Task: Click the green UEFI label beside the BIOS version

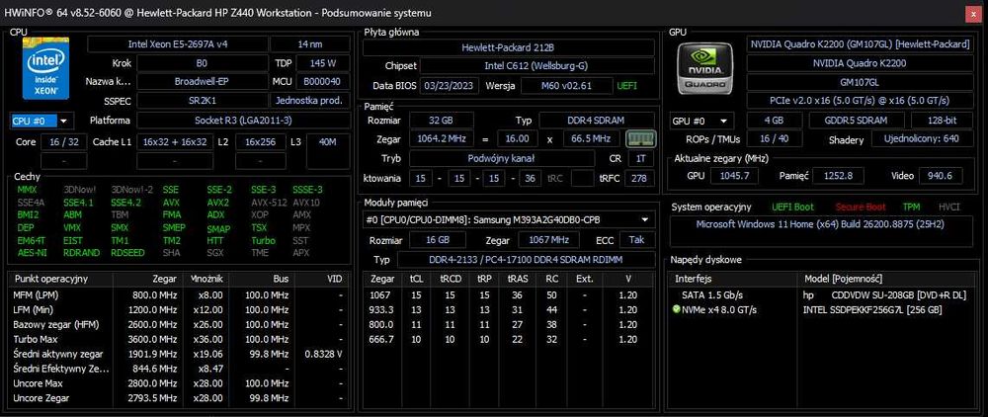Action: (627, 86)
